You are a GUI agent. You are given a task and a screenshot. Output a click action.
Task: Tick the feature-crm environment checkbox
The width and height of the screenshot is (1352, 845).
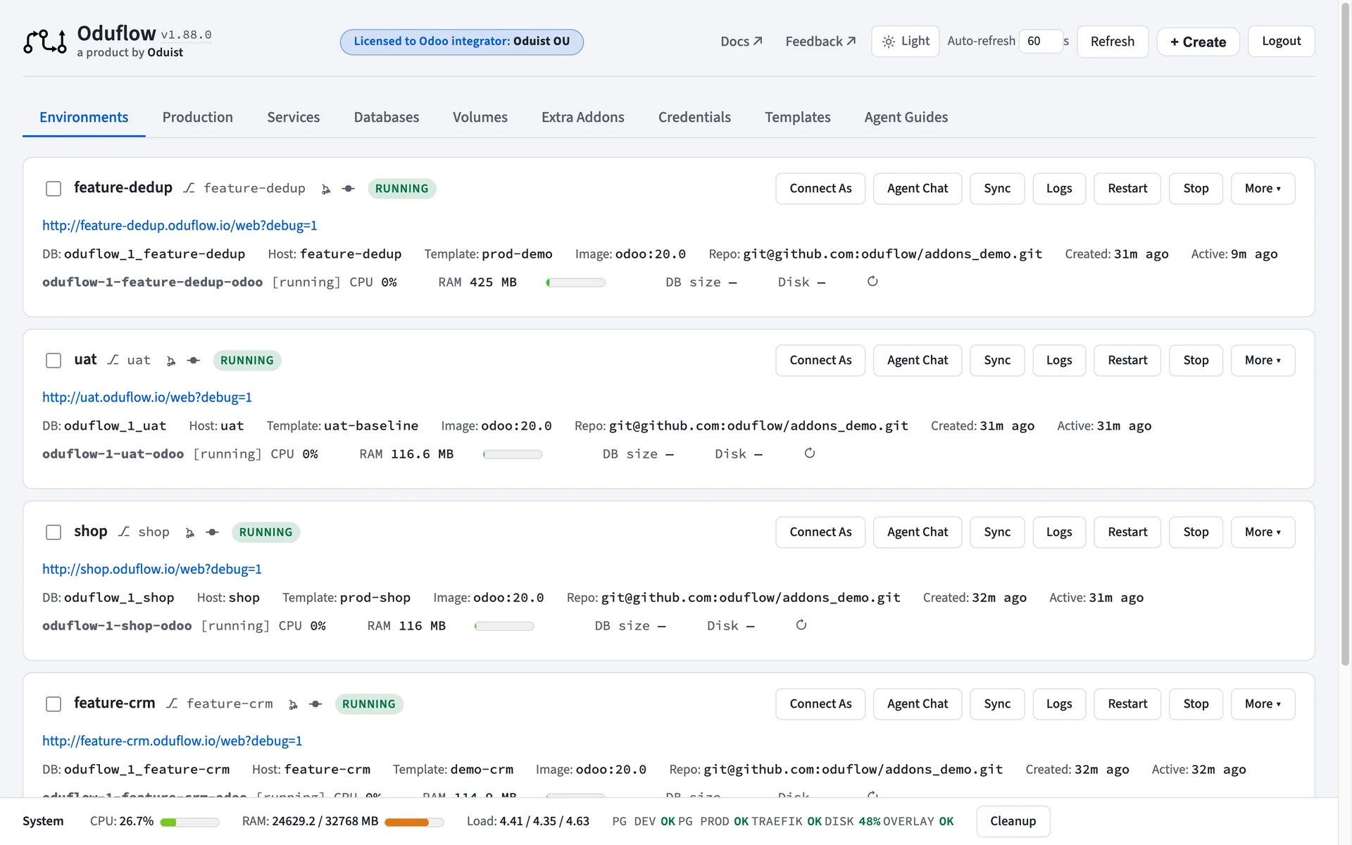tap(54, 704)
